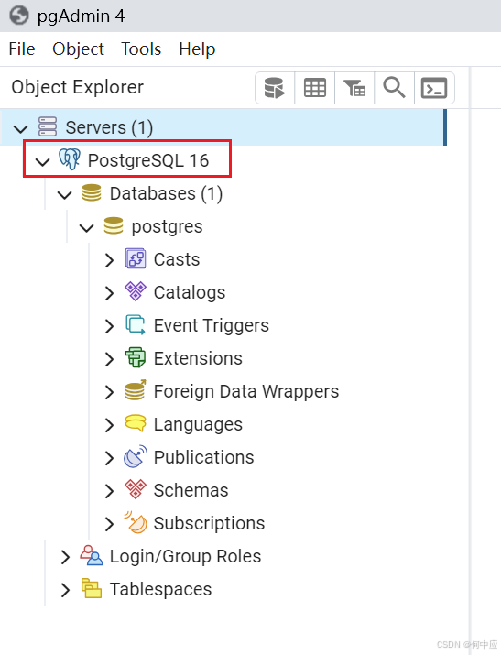Select the Casts label

click(x=177, y=259)
